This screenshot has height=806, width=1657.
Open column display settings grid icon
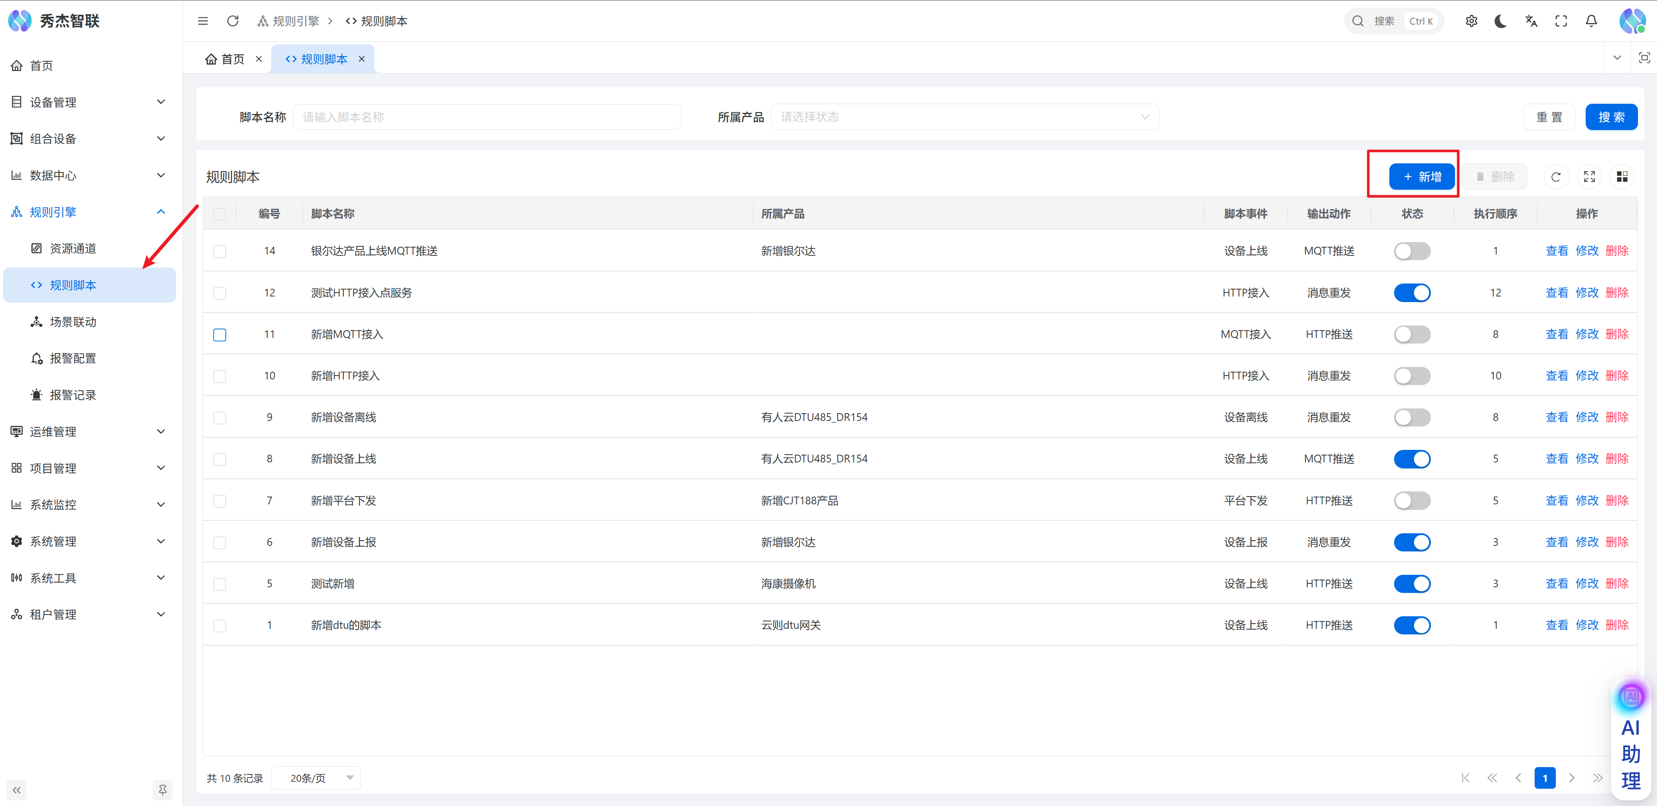pyautogui.click(x=1622, y=177)
